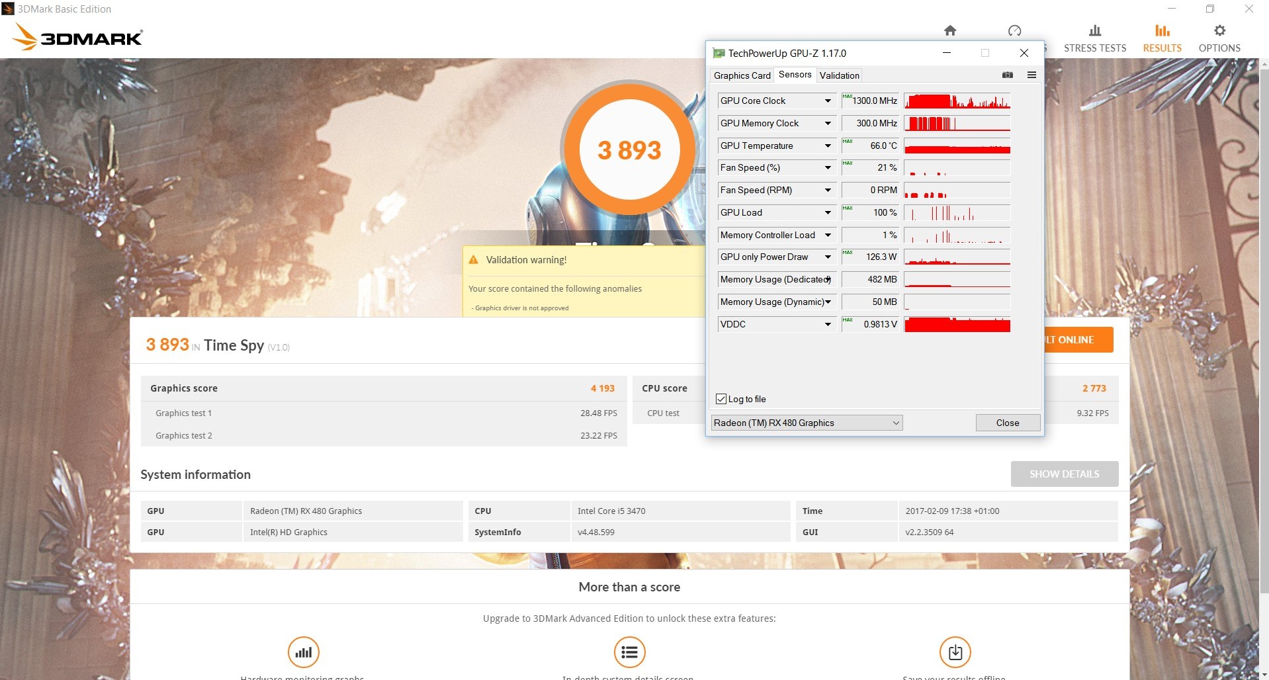Click the hardware monitoring graphs icon
Viewport: 1269px width, 680px height.
click(x=304, y=652)
